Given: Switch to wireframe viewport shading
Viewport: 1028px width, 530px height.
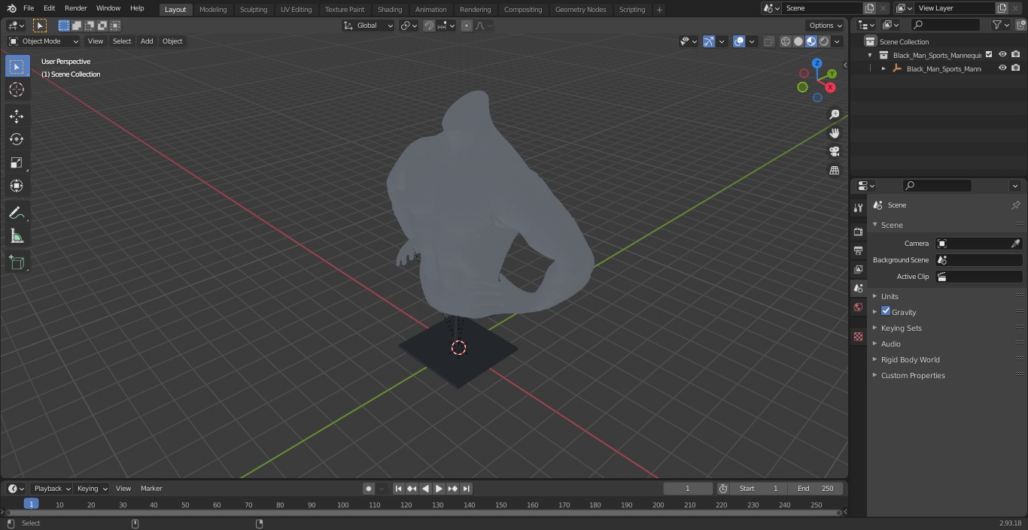Looking at the screenshot, I should click(x=786, y=41).
